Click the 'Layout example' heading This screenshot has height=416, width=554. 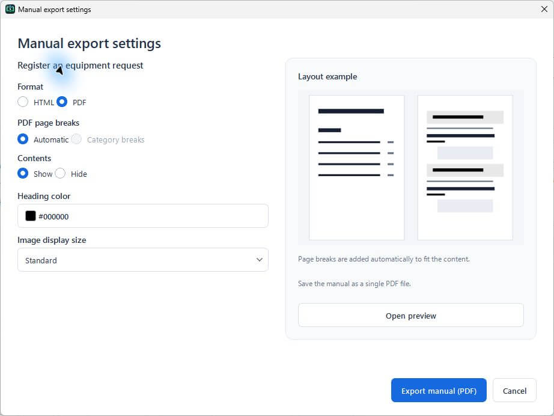click(x=327, y=77)
